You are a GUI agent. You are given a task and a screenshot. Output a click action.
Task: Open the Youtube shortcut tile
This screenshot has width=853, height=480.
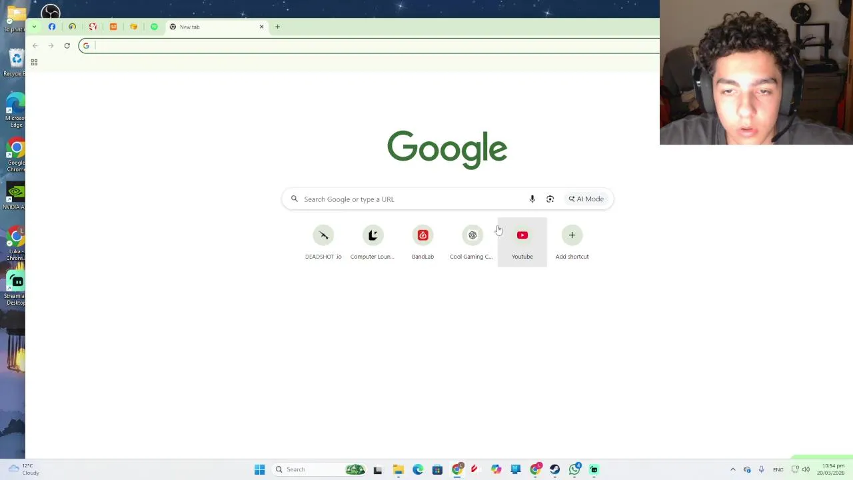(x=522, y=242)
